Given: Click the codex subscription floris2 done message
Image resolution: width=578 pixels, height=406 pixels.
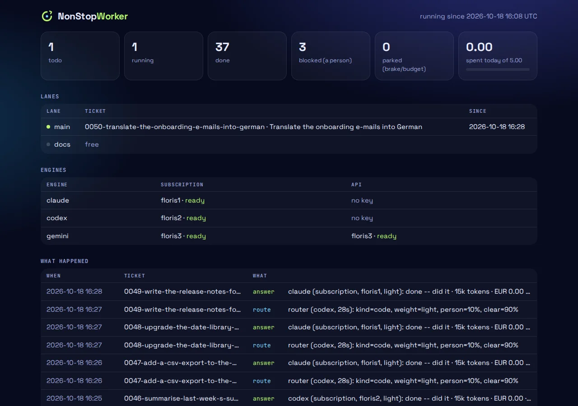Looking at the screenshot, I should pyautogui.click(x=410, y=398).
